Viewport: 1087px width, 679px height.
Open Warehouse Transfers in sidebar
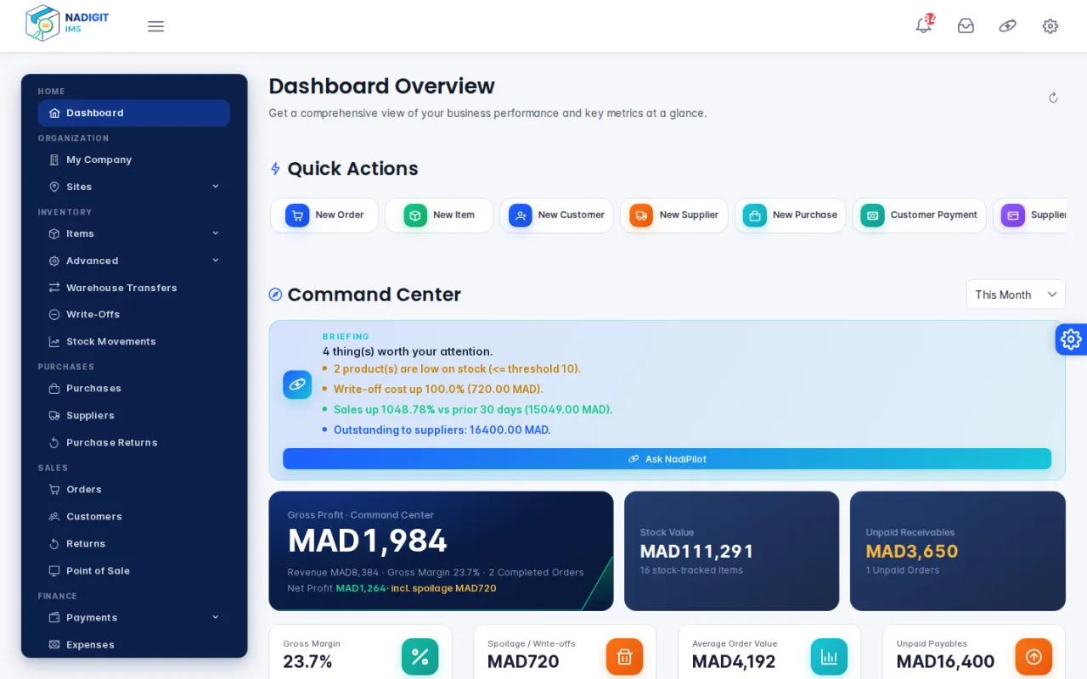134,288
